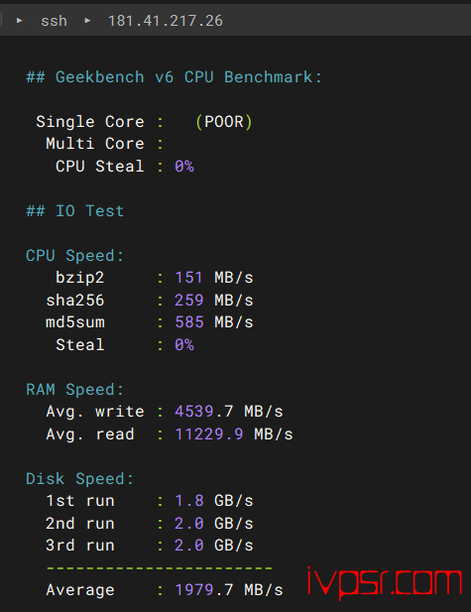Screen dimensions: 471x612
Task: Click the RAM Speed heading
Action: [75, 390]
